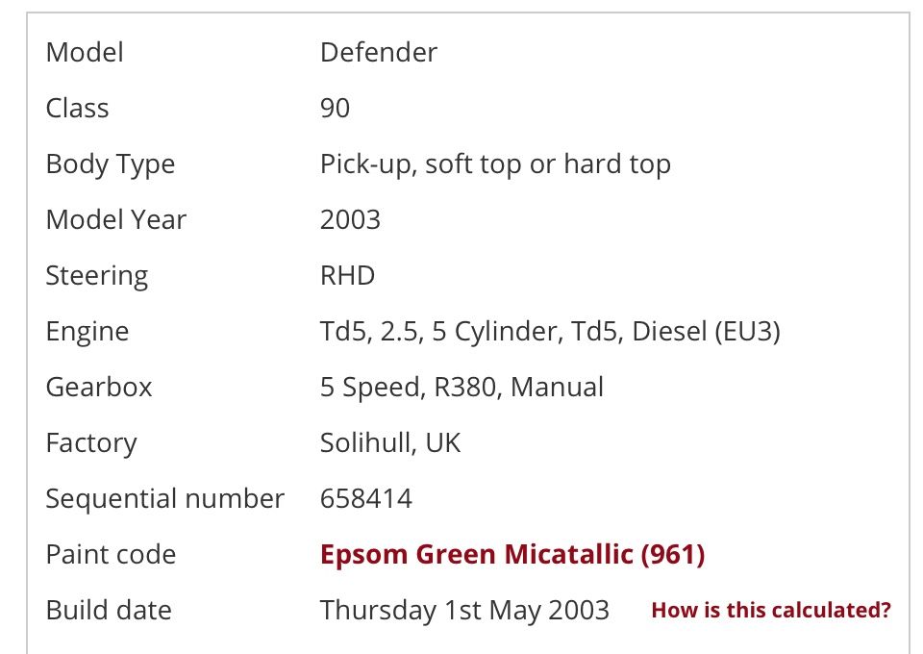
Task: Select the Defender model value
Action: pos(379,52)
